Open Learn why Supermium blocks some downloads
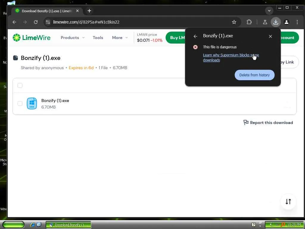 231,58
